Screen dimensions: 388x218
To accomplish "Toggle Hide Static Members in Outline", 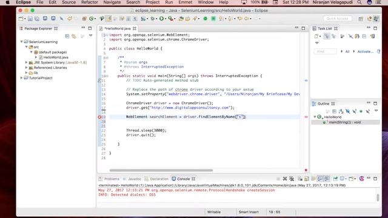I will [354, 111].
